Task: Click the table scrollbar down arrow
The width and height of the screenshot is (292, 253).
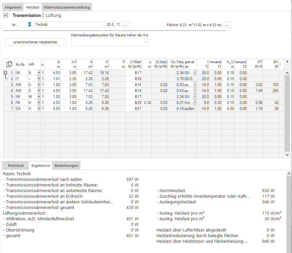Action: [287, 155]
